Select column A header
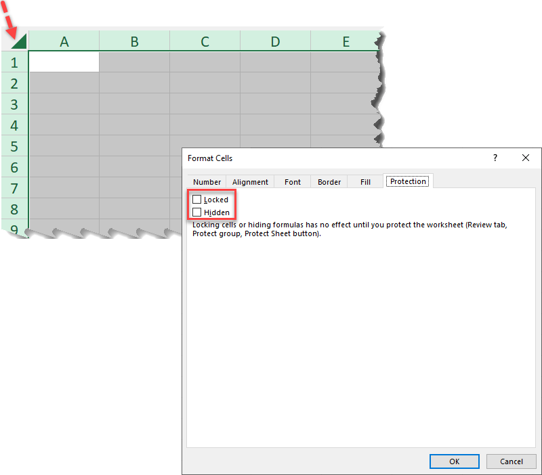This screenshot has width=542, height=475. coord(64,42)
